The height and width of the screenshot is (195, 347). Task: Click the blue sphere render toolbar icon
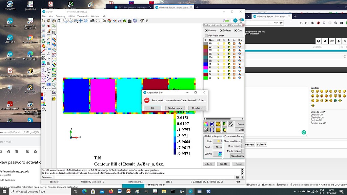click(x=85, y=21)
